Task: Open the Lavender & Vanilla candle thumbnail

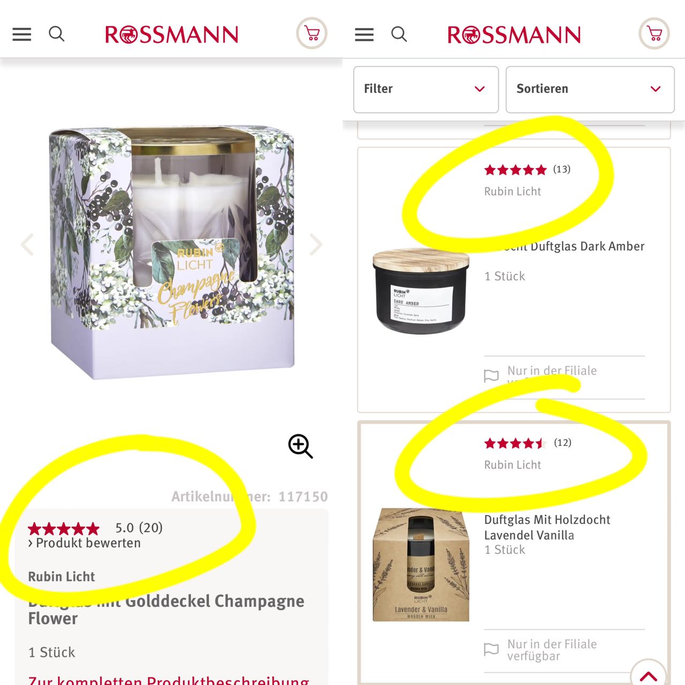Action: pos(421,565)
